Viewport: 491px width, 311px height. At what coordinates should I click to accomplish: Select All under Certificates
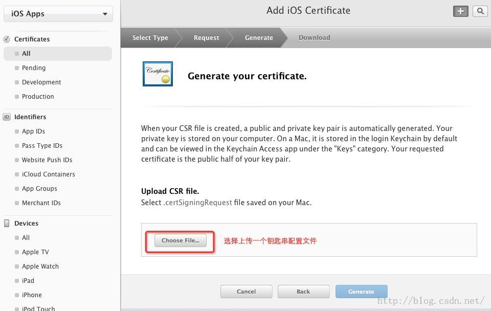click(58, 54)
